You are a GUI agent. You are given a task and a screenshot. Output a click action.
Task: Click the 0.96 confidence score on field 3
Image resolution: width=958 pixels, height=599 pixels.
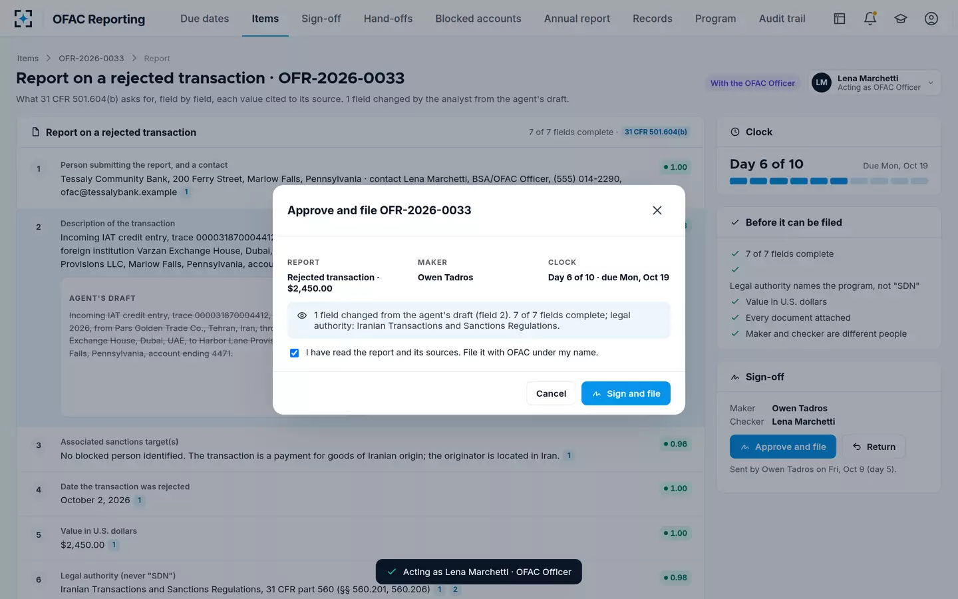coord(675,444)
